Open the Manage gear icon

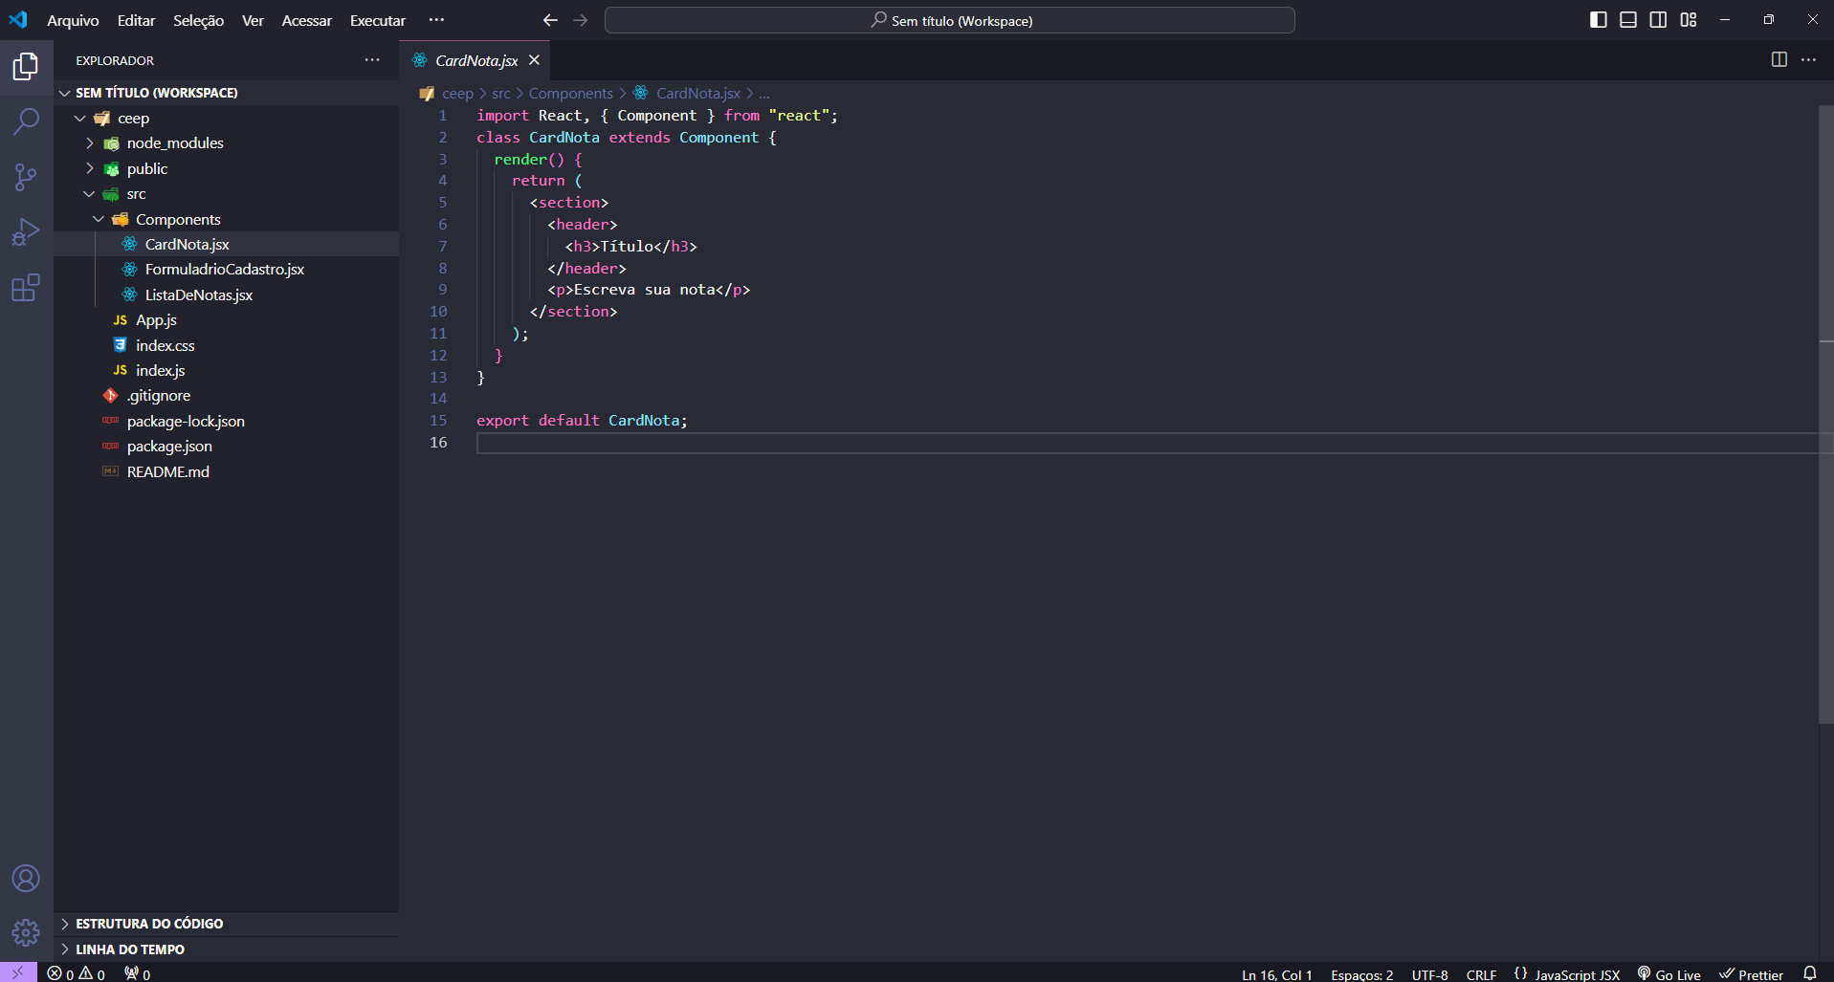click(x=26, y=932)
